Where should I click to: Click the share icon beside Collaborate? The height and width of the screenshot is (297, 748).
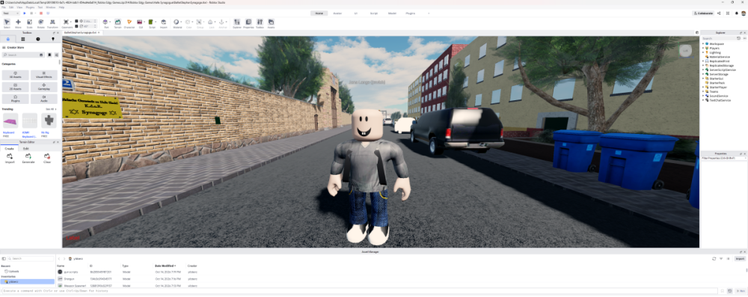(719, 13)
